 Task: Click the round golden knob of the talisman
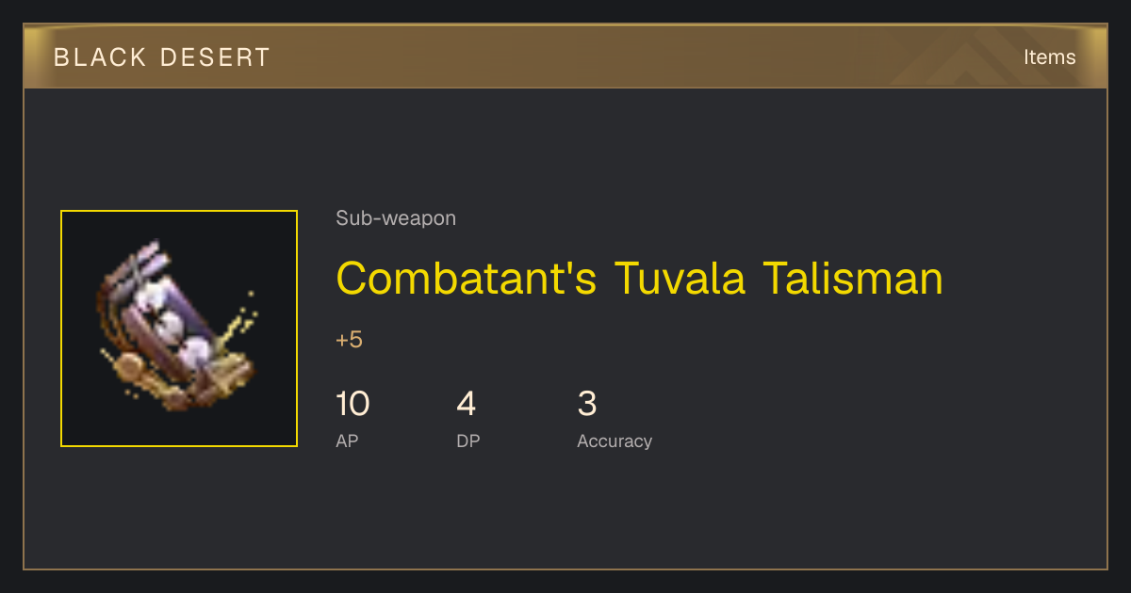[x=128, y=365]
